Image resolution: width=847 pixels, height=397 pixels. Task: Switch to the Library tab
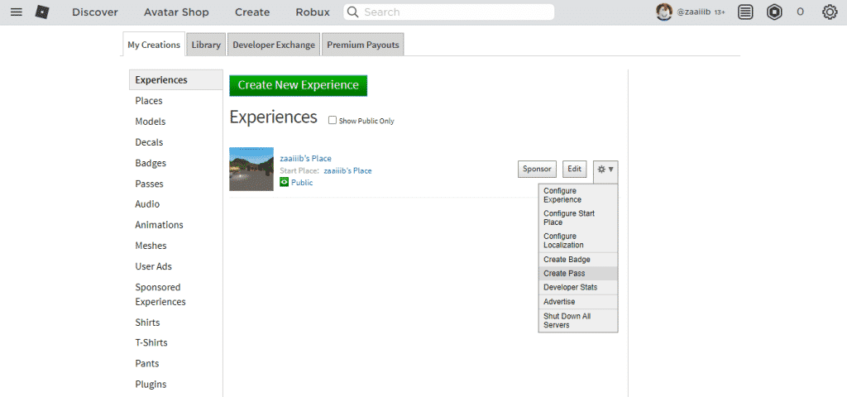pyautogui.click(x=206, y=45)
